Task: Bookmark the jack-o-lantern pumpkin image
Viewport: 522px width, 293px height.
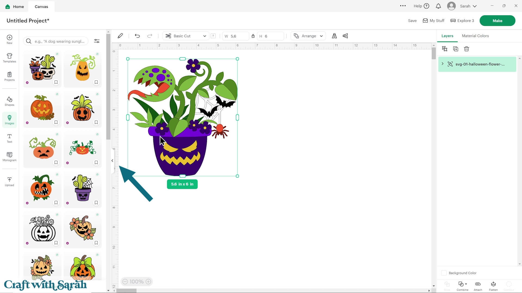Action: pos(56,122)
